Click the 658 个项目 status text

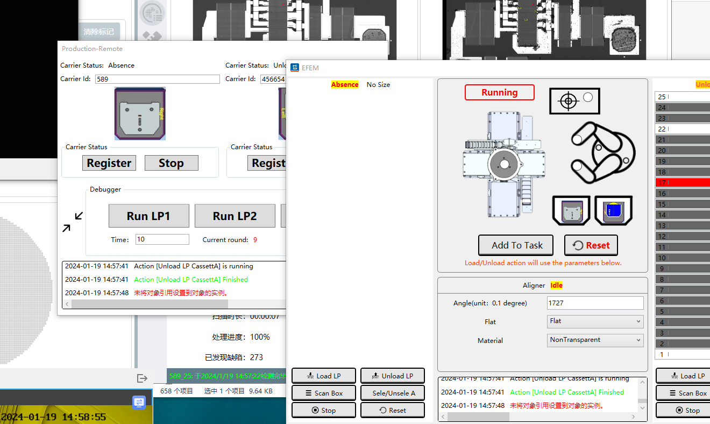pyautogui.click(x=176, y=391)
